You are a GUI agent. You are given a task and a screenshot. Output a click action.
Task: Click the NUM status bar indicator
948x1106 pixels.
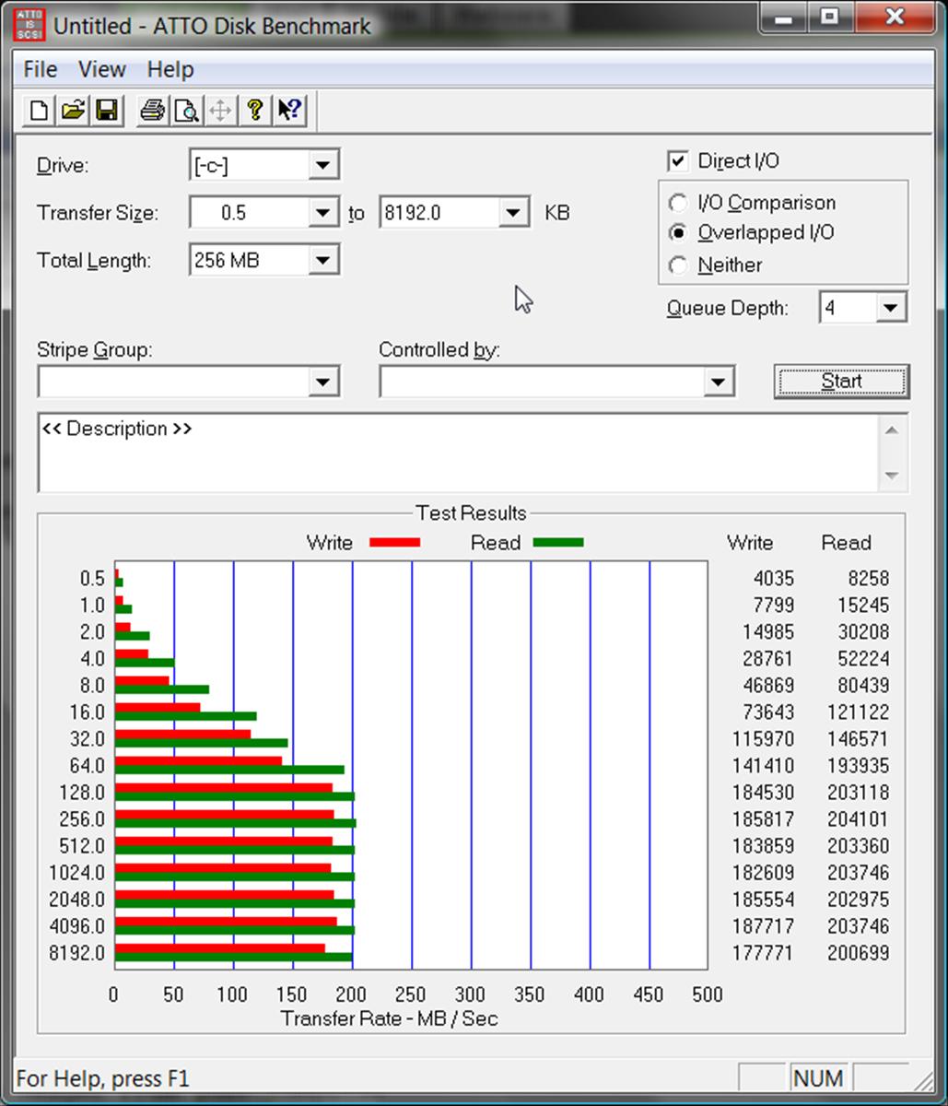(x=818, y=1078)
